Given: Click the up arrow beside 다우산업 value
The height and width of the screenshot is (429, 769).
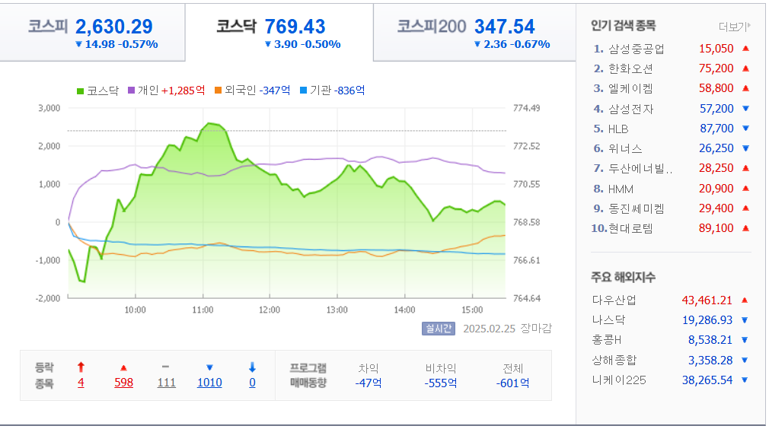Looking at the screenshot, I should tap(745, 300).
